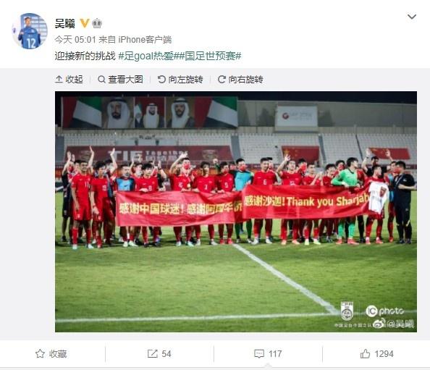Image resolution: width=430 pixels, height=370 pixels.
Task: Rotate image left with 向左旋转
Action: pyautogui.click(x=180, y=80)
